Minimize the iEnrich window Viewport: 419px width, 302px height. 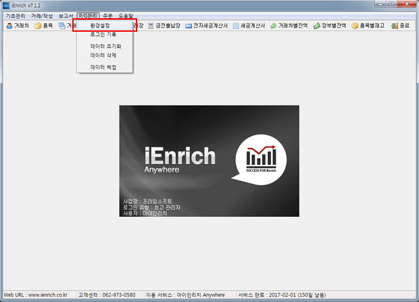(380, 4)
